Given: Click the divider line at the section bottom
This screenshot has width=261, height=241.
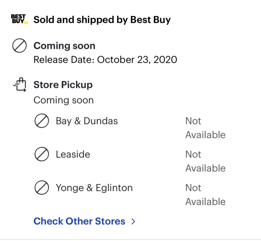Looking at the screenshot, I should coord(130,240).
